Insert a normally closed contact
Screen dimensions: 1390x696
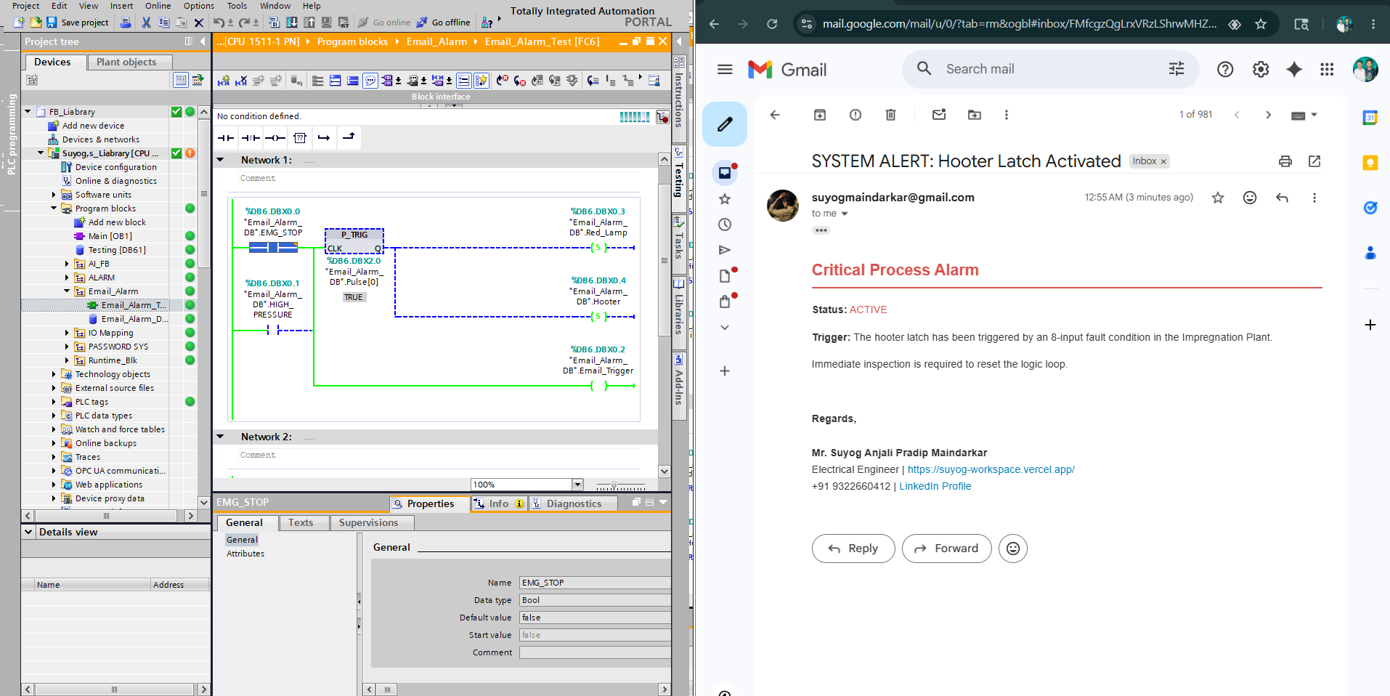[251, 137]
